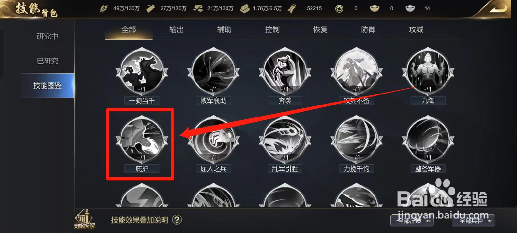Expand the 全部兵种 troop type dropdown
The image size is (517, 233).
pyautogui.click(x=473, y=221)
